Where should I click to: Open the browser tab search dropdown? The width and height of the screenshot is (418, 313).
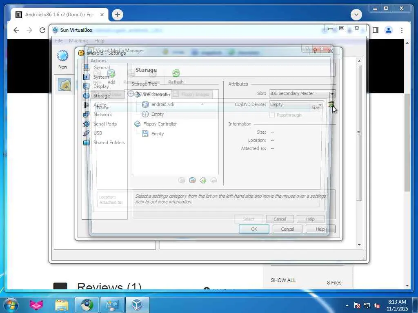click(356, 15)
